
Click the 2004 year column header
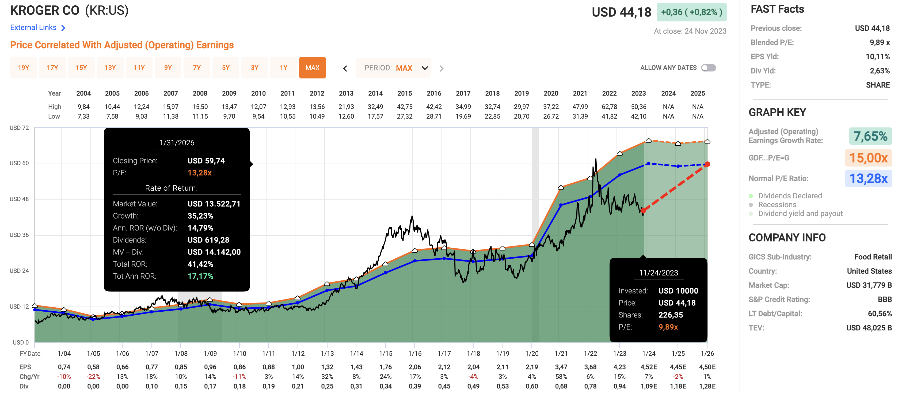pyautogui.click(x=84, y=93)
